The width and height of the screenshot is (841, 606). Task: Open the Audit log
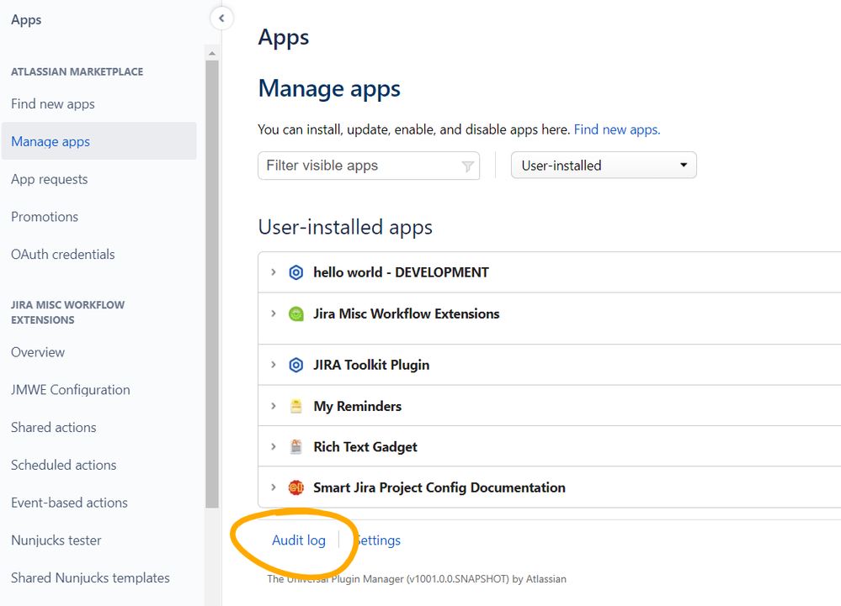click(x=299, y=540)
